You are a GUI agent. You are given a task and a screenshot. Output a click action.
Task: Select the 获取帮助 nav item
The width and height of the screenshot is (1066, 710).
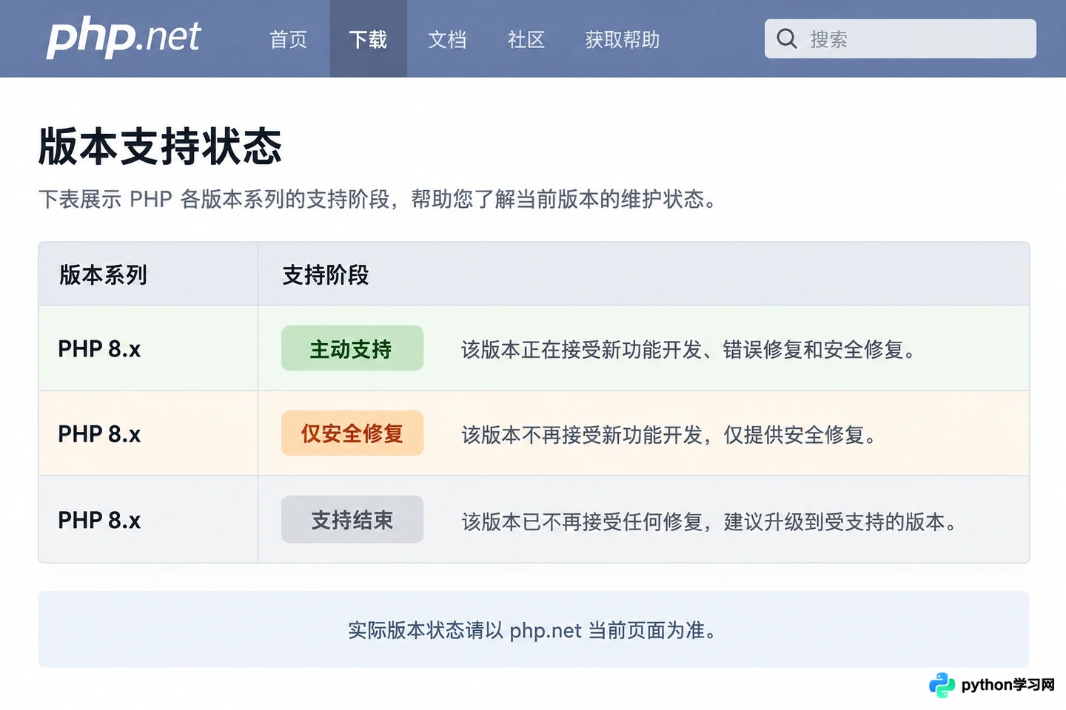623,39
